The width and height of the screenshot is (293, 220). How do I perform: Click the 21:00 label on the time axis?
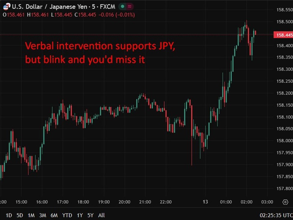[145, 202]
